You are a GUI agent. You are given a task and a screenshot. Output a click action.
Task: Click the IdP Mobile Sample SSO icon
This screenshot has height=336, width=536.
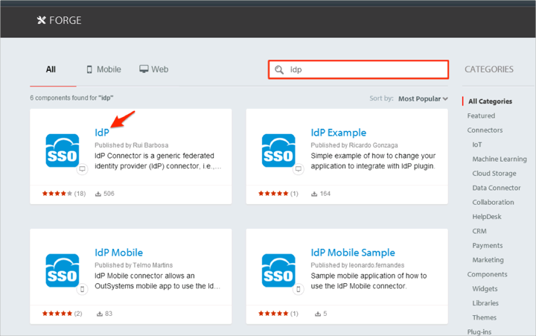point(278,270)
